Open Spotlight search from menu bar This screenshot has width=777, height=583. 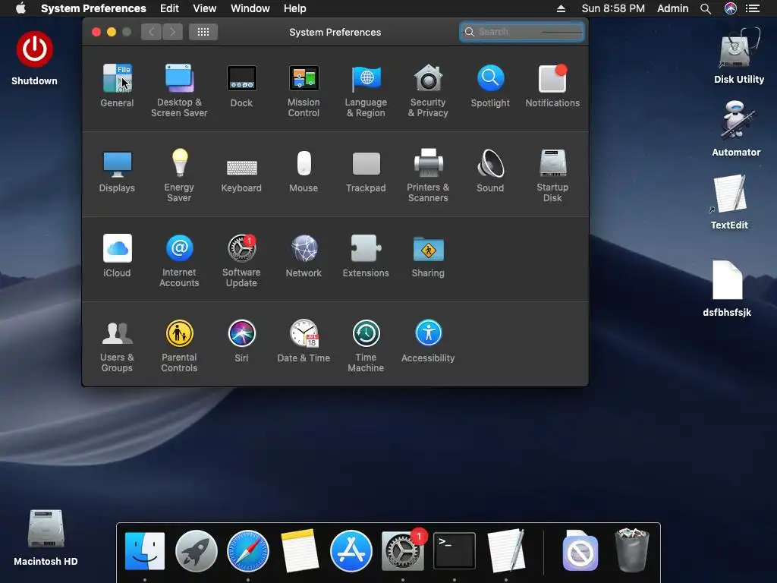(706, 8)
